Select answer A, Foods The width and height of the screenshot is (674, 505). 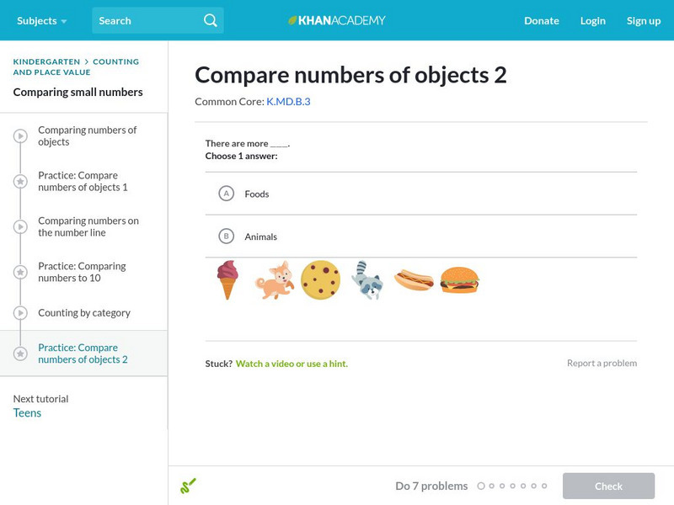click(226, 194)
